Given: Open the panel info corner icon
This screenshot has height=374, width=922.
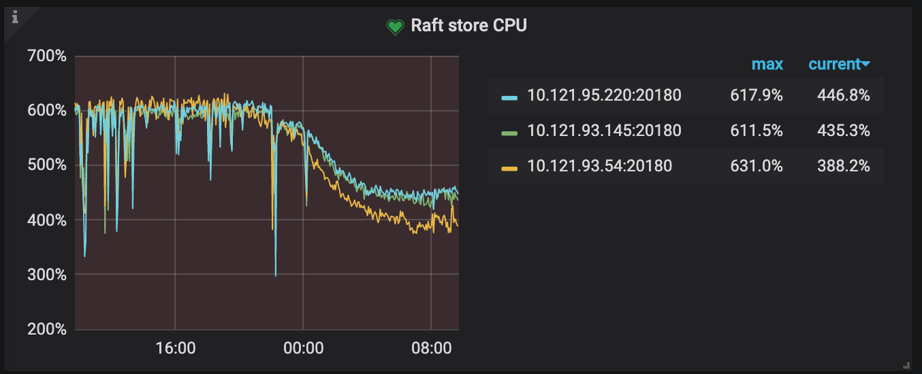Looking at the screenshot, I should pyautogui.click(x=15, y=16).
